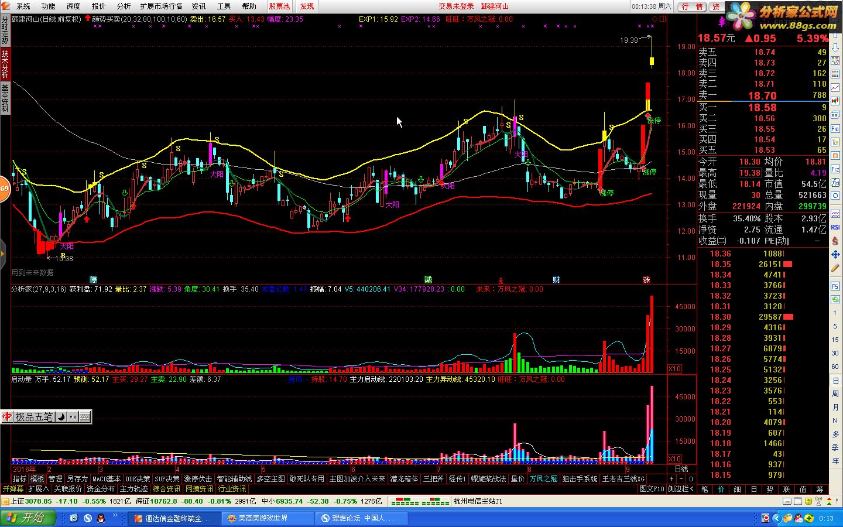Select the 周 weekly period button

click(835, 394)
